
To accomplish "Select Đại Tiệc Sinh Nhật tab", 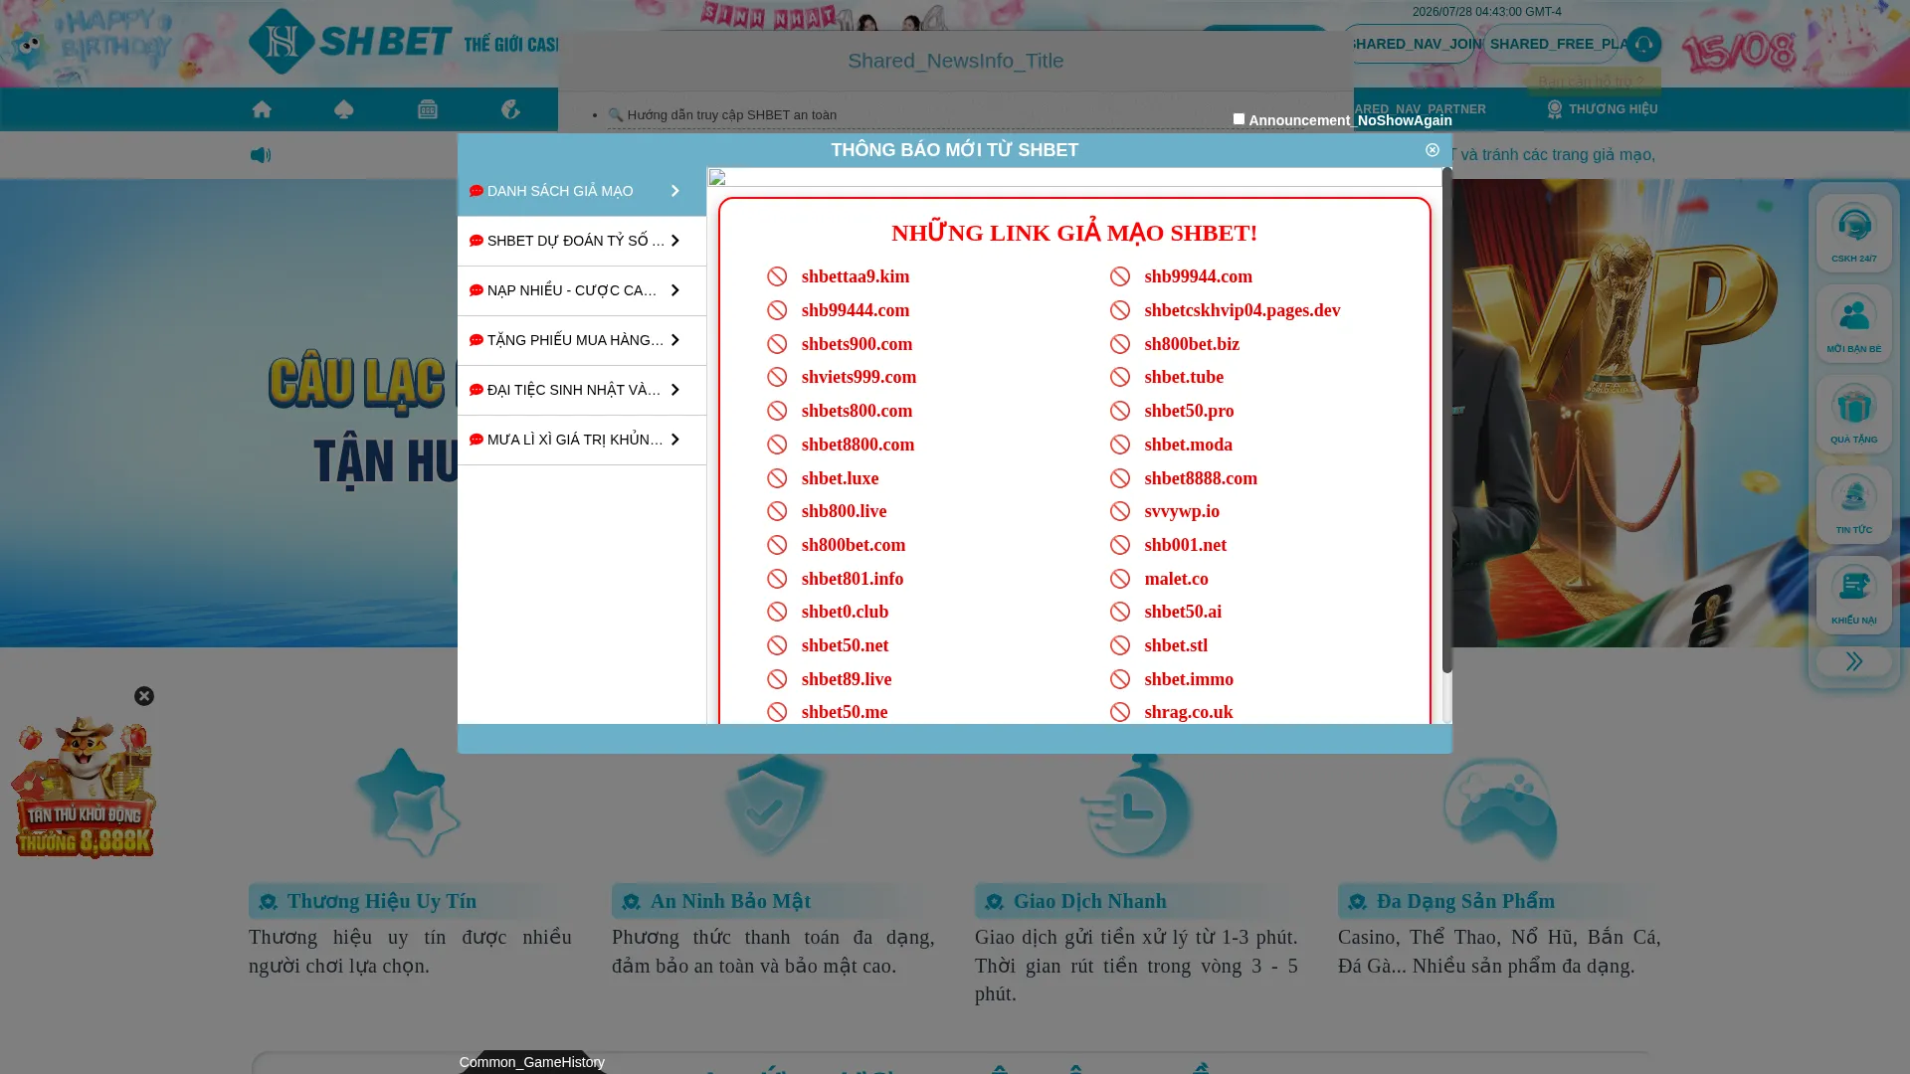I will pyautogui.click(x=582, y=390).
